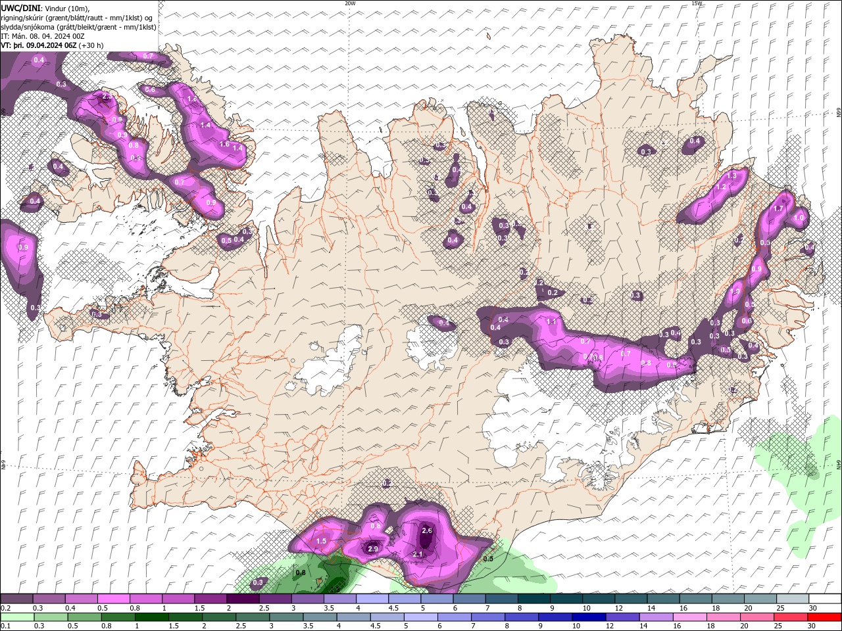Click the 20W longitude label
Image resolution: width=842 pixels, height=631 pixels.
tap(350, 3)
